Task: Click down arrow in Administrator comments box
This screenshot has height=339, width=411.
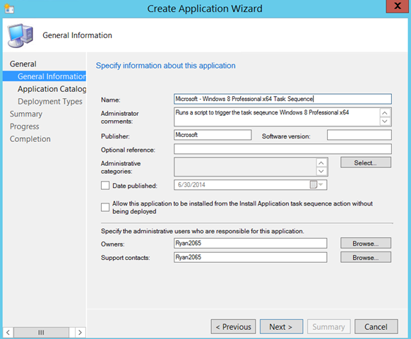Action: [385, 121]
